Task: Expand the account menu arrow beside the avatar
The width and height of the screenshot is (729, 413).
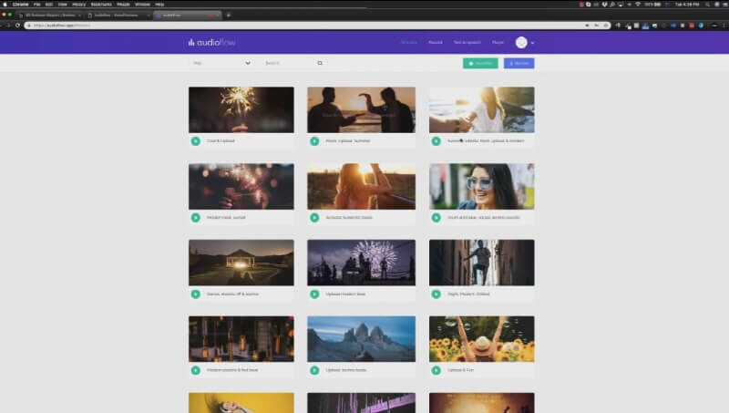Action: coord(532,43)
